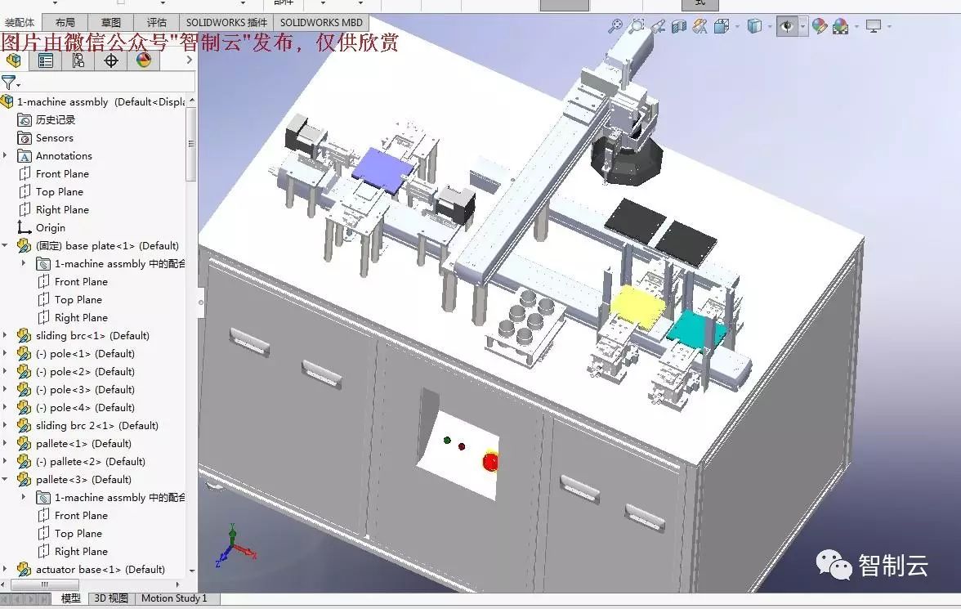The height and width of the screenshot is (609, 961).
Task: Click the 历史记录 folder icon
Action: click(x=25, y=119)
